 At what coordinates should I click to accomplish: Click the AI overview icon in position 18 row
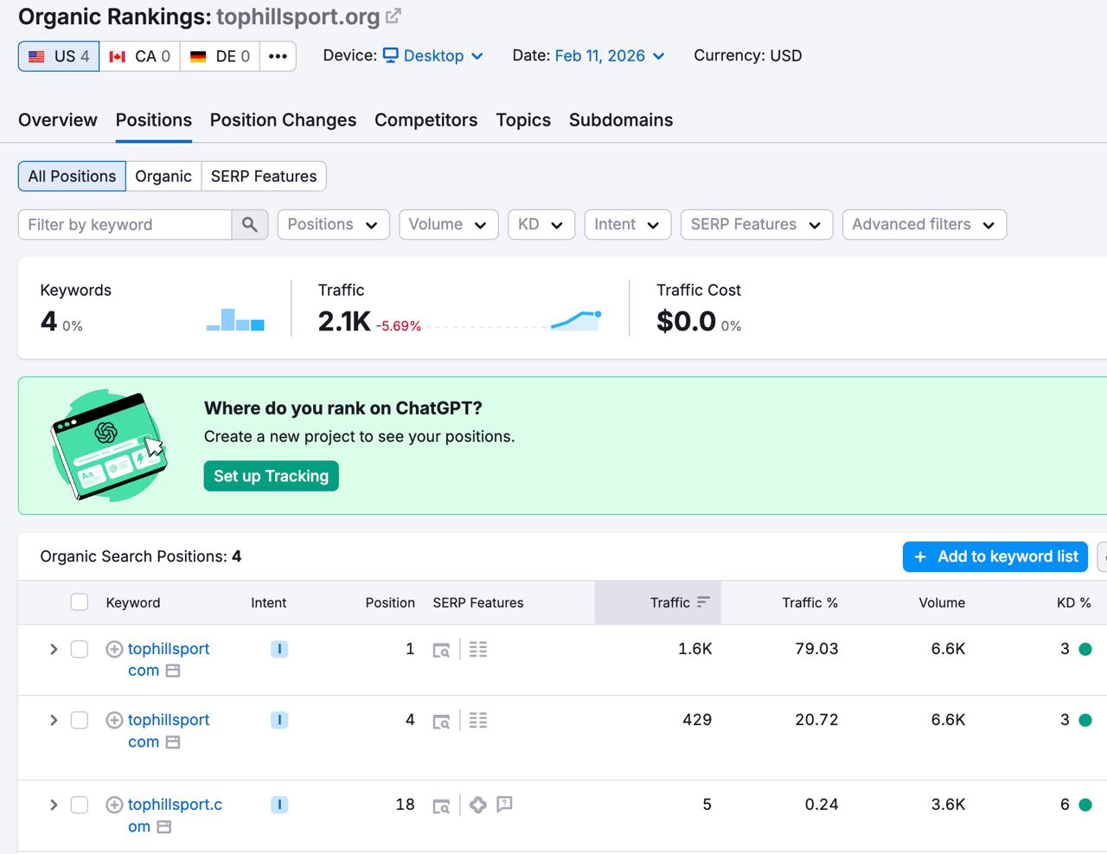[x=478, y=805]
